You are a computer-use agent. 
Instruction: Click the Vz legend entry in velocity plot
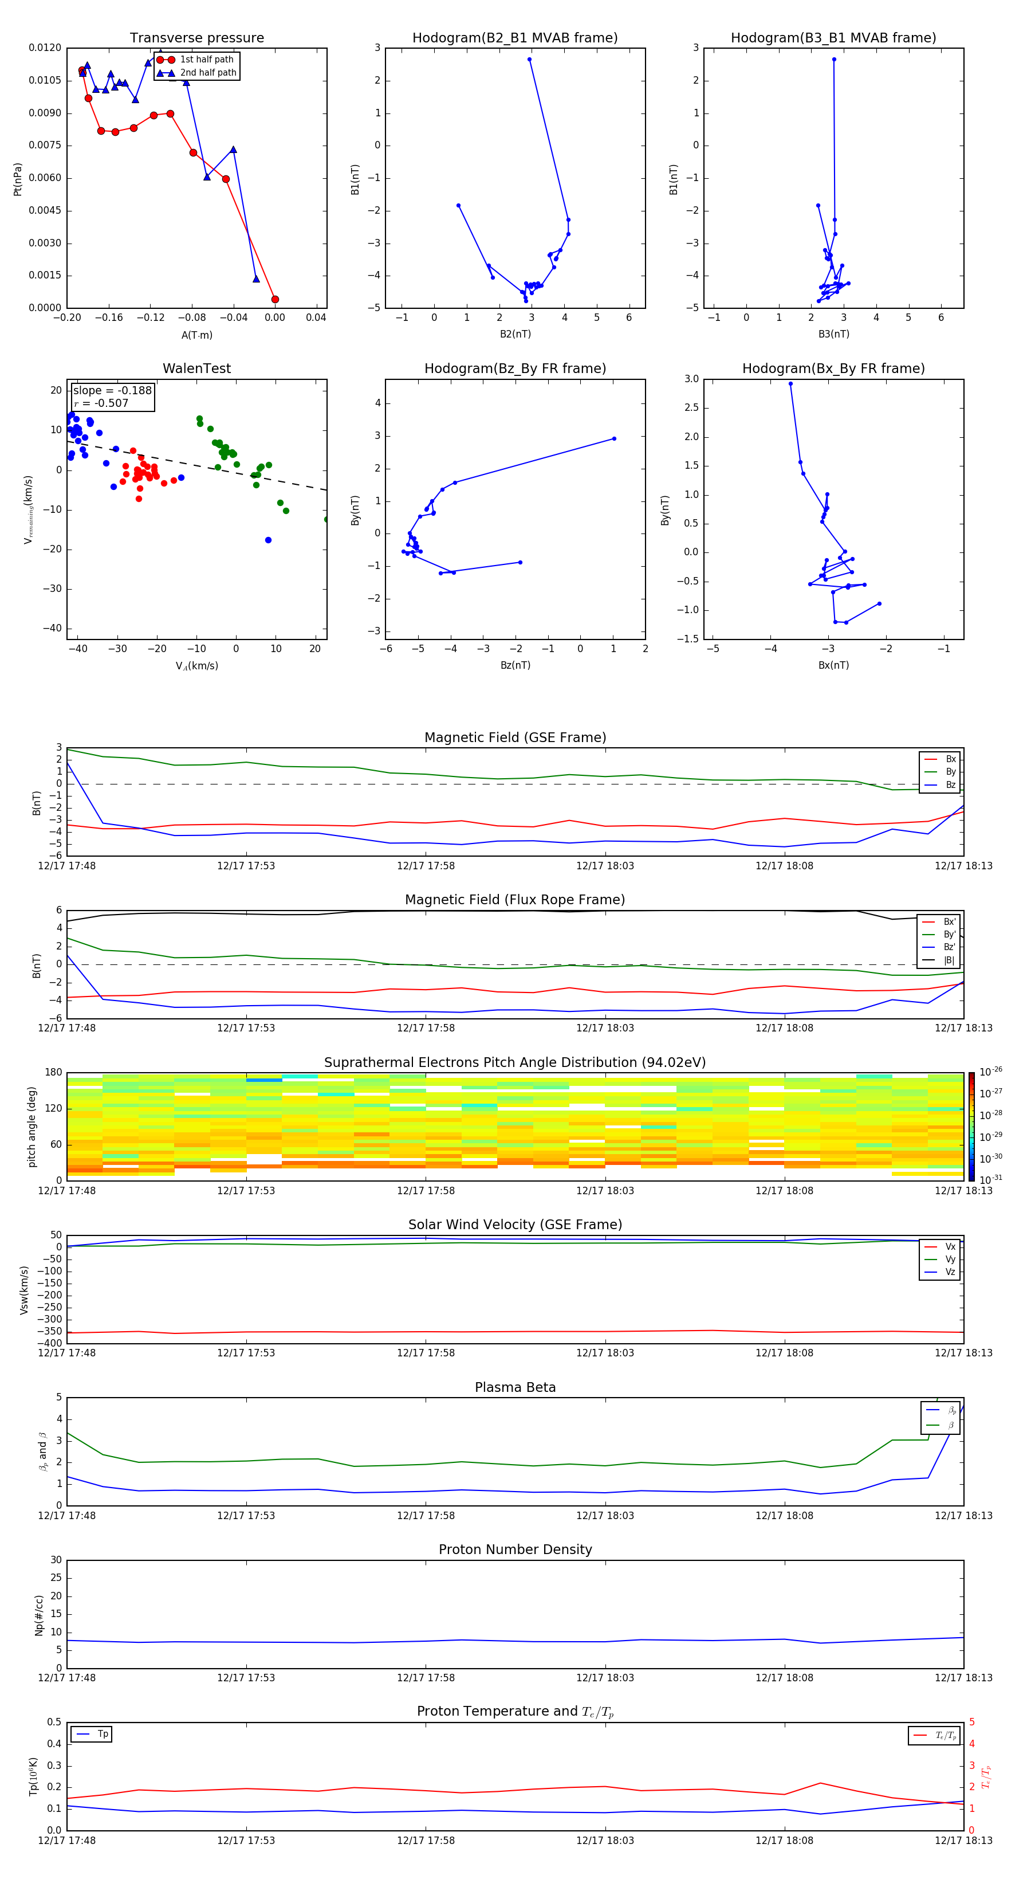[940, 1272]
